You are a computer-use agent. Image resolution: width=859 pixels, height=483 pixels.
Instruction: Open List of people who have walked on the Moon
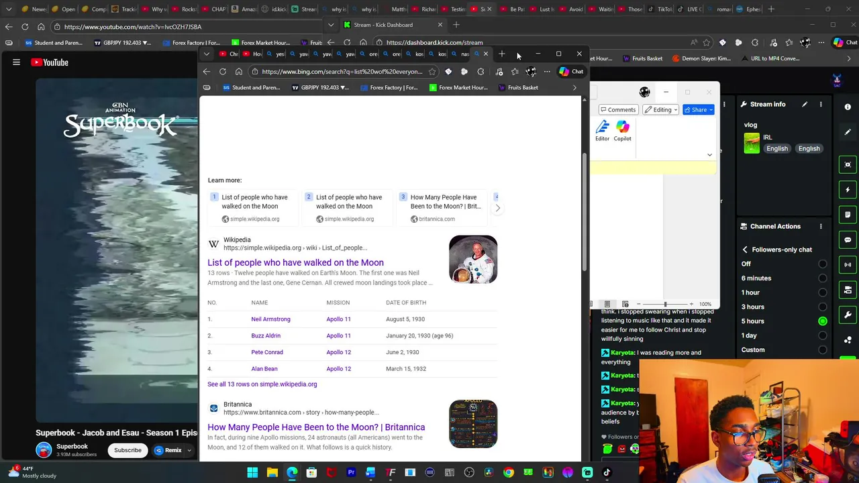point(295,262)
